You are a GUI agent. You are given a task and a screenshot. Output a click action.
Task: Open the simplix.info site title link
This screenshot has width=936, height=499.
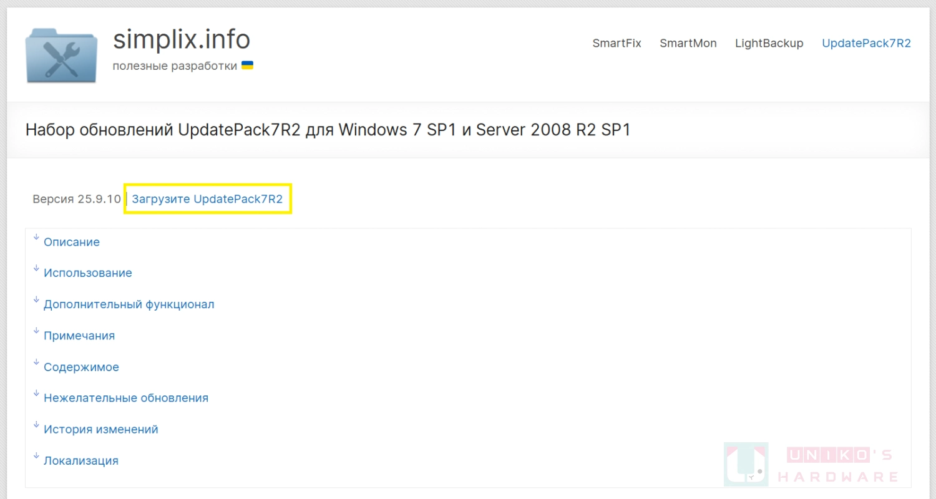point(182,39)
